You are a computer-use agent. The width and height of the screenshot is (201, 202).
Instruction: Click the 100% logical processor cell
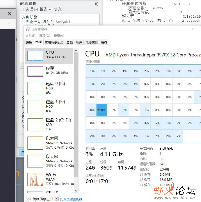[102, 110]
